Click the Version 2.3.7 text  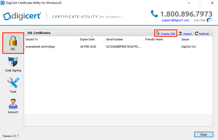(x=10, y=136)
